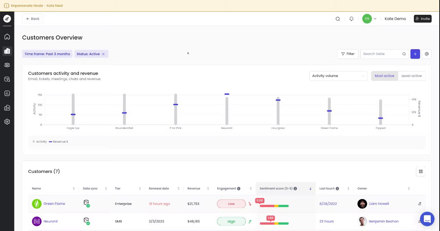The image size is (440, 231).
Task: Click the Back button
Action: 33,19
